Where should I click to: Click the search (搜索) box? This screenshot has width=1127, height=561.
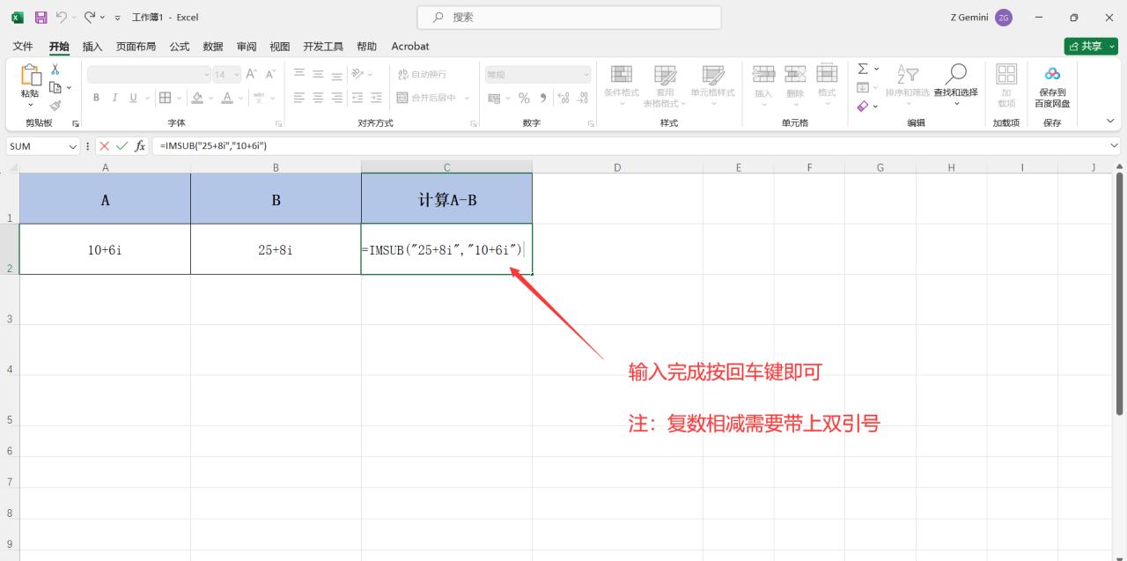click(569, 17)
